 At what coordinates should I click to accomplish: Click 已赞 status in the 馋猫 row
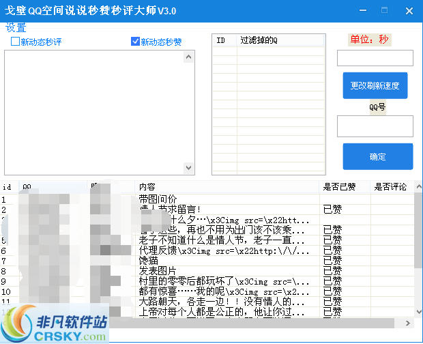pos(333,261)
